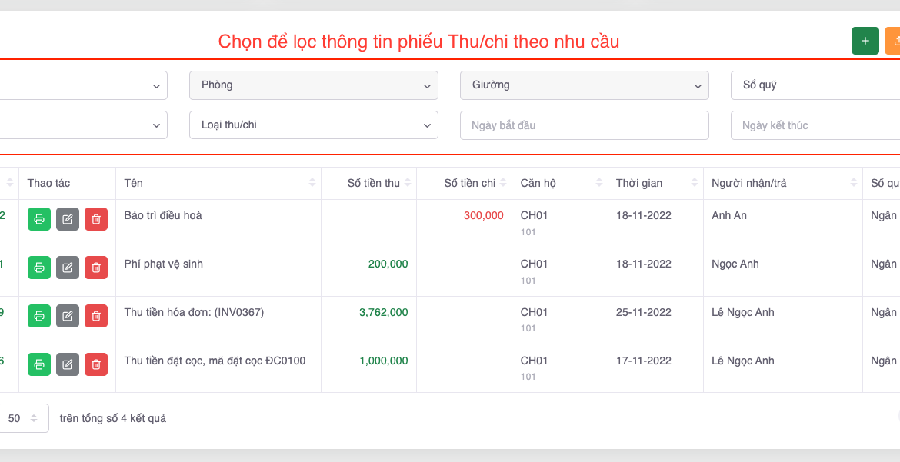Click the Ngày kết thúc date field
This screenshot has width=900, height=462.
(814, 125)
